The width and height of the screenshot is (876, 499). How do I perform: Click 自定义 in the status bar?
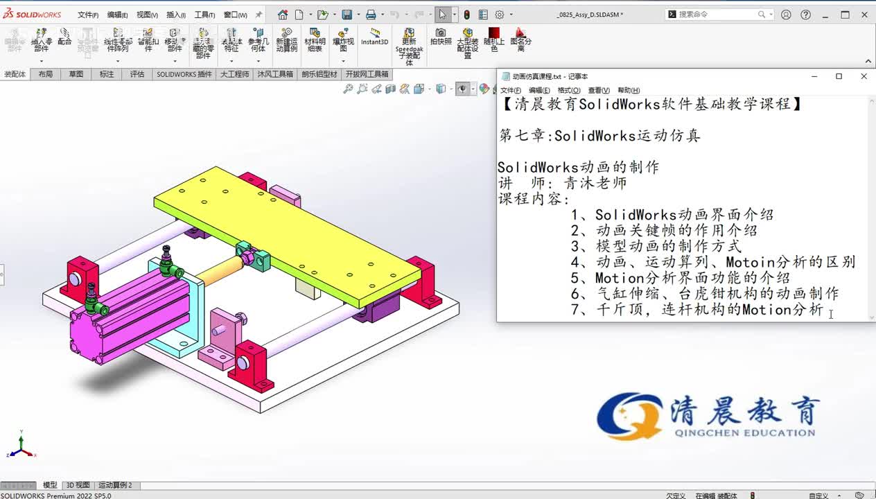coord(818,496)
